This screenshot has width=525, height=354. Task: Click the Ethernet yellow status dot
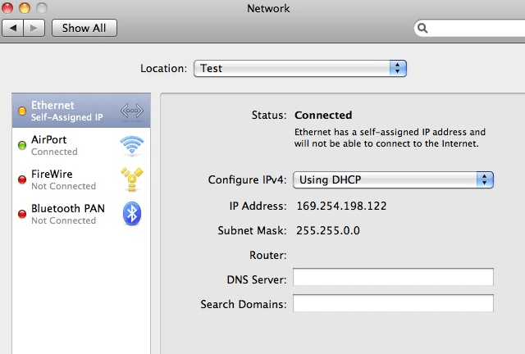[x=21, y=111]
